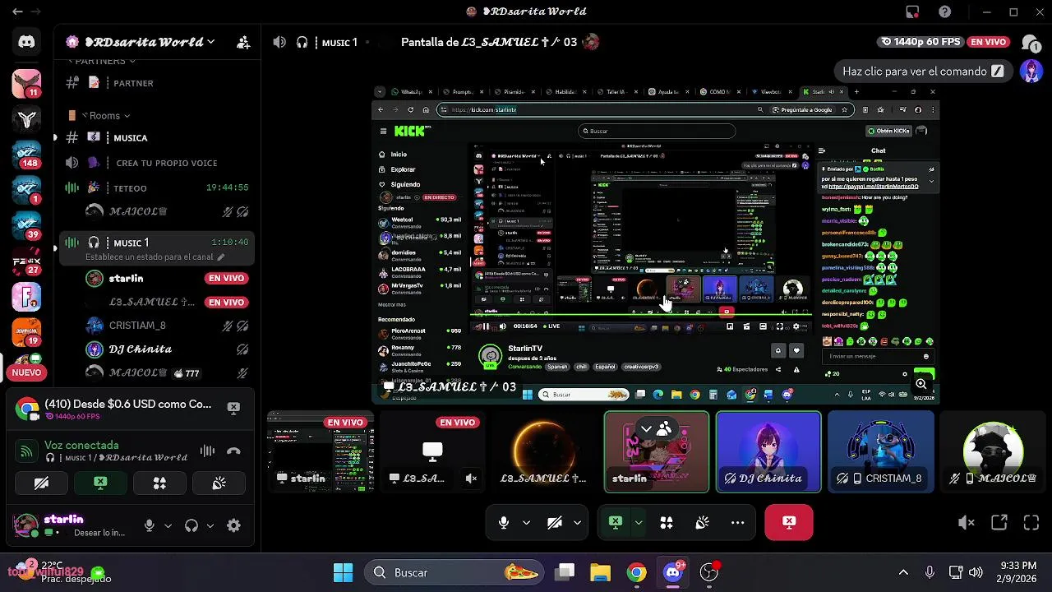The image size is (1052, 592).
Task: Mute microphone in the call control bar
Action: tap(504, 522)
